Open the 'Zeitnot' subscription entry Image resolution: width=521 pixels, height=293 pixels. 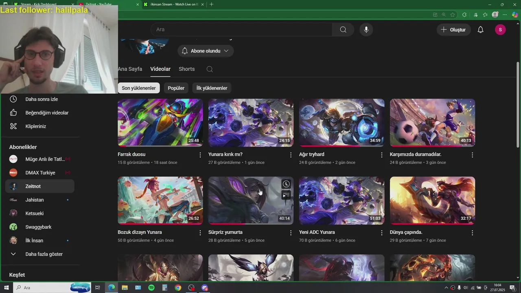point(39,186)
